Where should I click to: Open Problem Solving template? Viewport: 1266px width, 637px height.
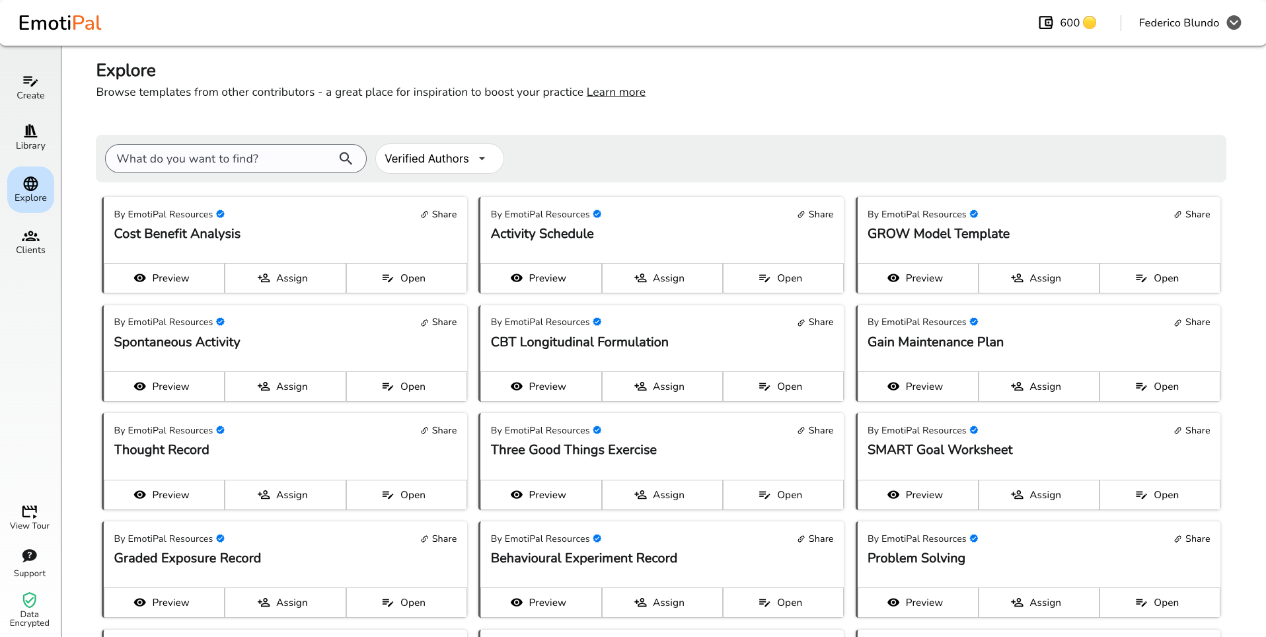pyautogui.click(x=1160, y=603)
